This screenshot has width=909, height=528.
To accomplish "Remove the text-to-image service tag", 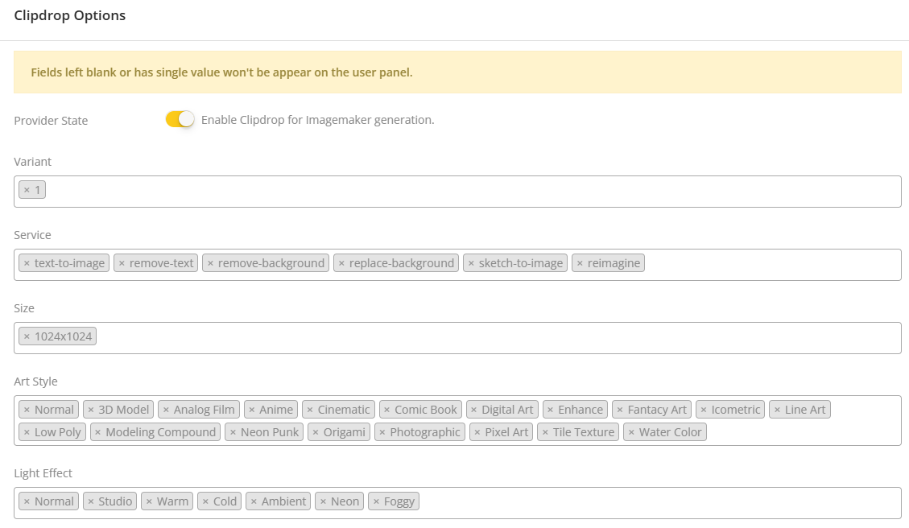I will (27, 263).
